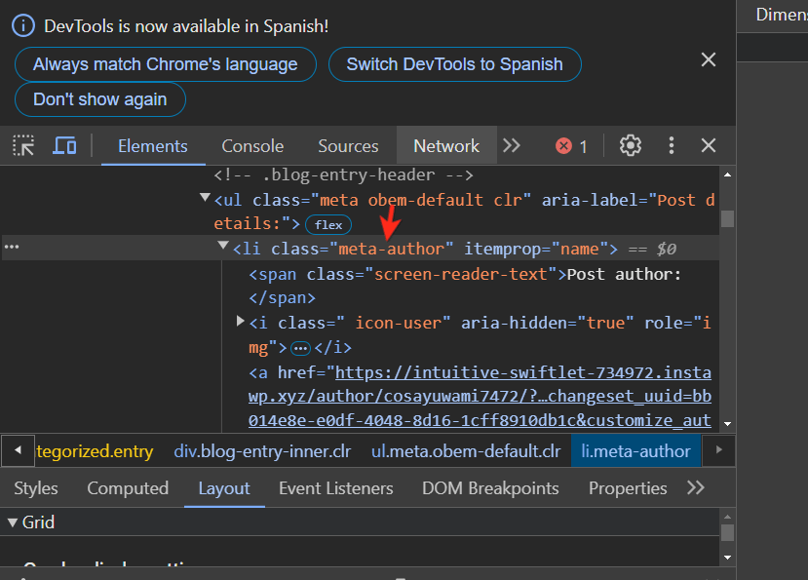This screenshot has height=580, width=808.
Task: Click the Switch DevTools to Spanish button
Action: pyautogui.click(x=454, y=64)
